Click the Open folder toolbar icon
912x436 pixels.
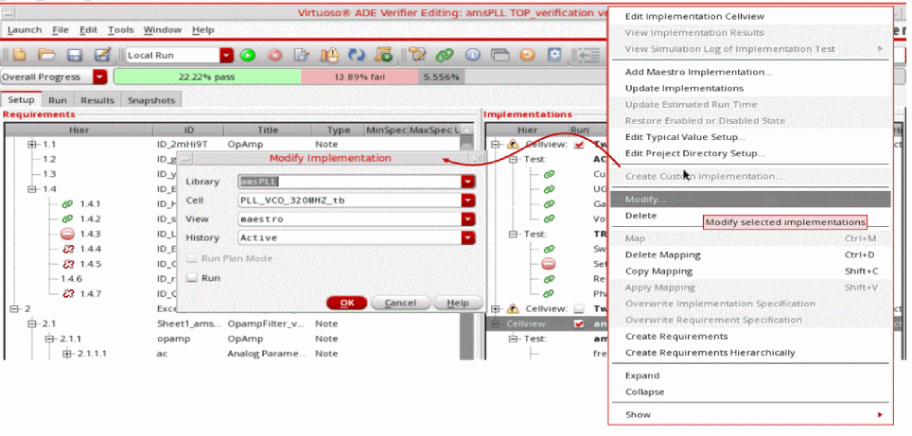pos(46,55)
